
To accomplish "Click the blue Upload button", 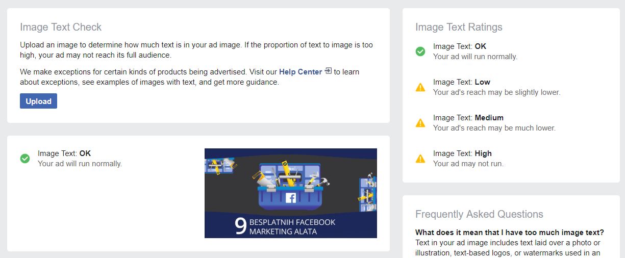I will 38,101.
